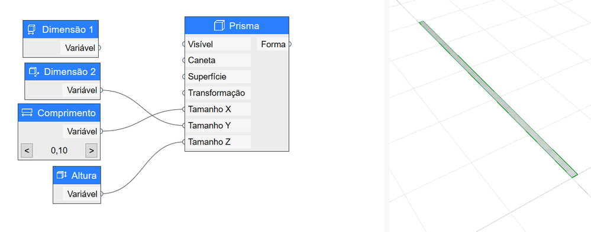The width and height of the screenshot is (591, 232).
Task: Select the Transformação input on Prisma
Action: (185, 93)
